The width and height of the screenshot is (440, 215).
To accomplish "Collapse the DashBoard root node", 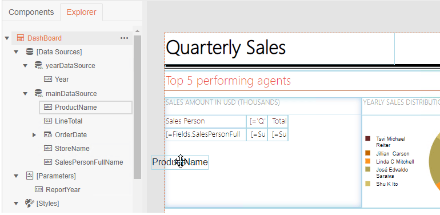I will tap(7, 38).
